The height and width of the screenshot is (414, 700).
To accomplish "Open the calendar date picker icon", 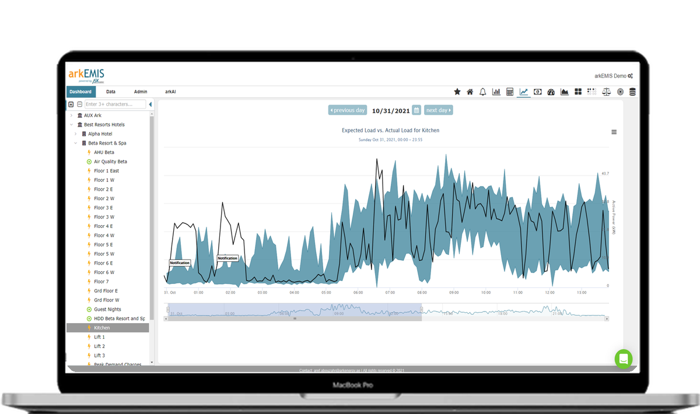I will point(416,110).
